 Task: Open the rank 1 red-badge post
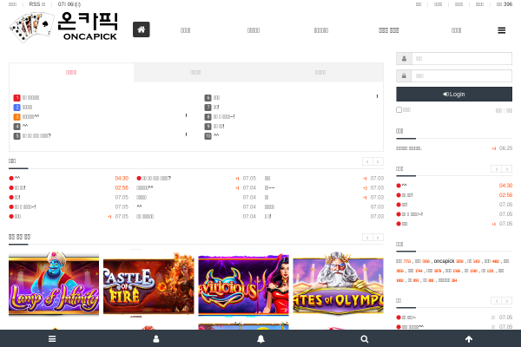coord(30,98)
